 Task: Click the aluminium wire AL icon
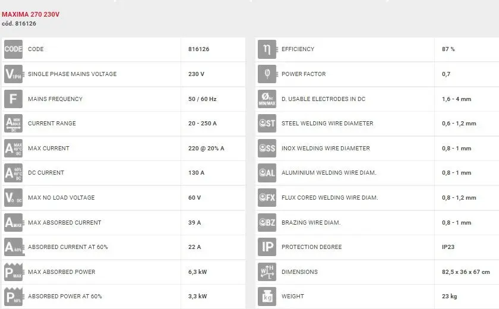click(267, 173)
